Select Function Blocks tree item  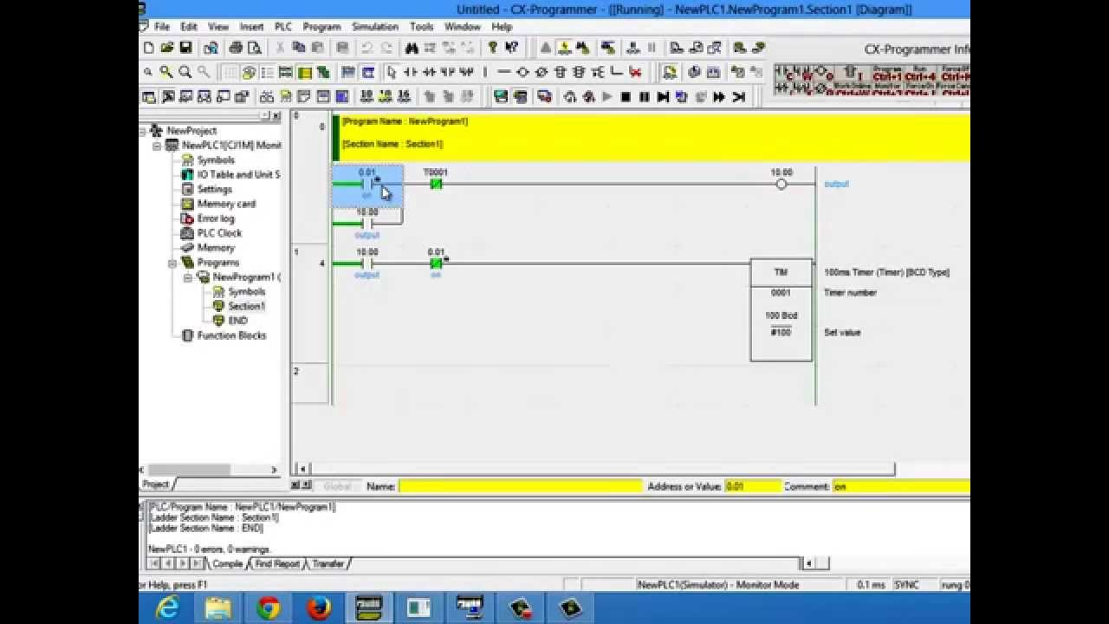[x=231, y=335]
